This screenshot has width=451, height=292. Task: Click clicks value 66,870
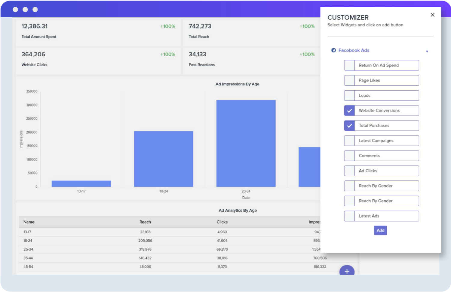(x=222, y=249)
